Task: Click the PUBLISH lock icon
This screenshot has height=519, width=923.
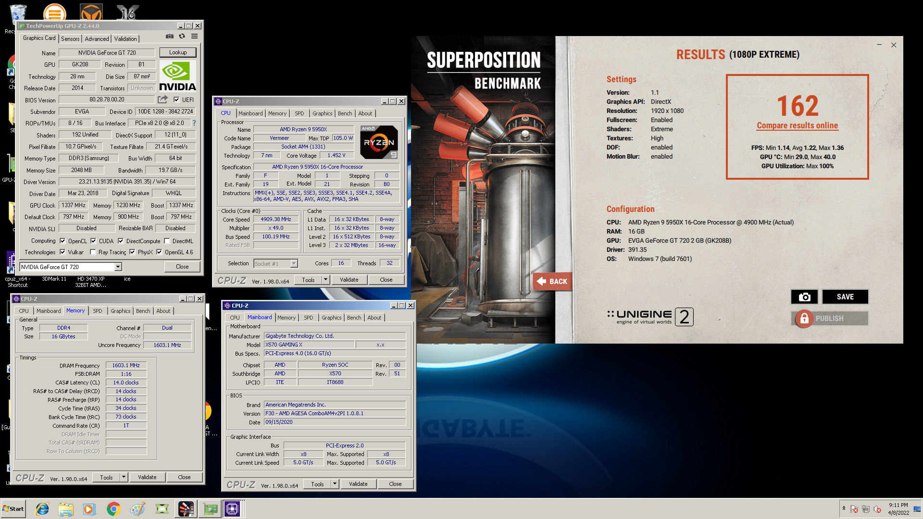Action: [804, 319]
